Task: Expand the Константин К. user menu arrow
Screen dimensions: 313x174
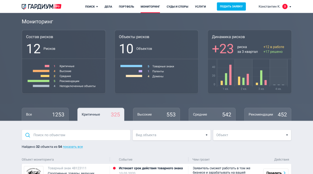Action: click(x=290, y=7)
